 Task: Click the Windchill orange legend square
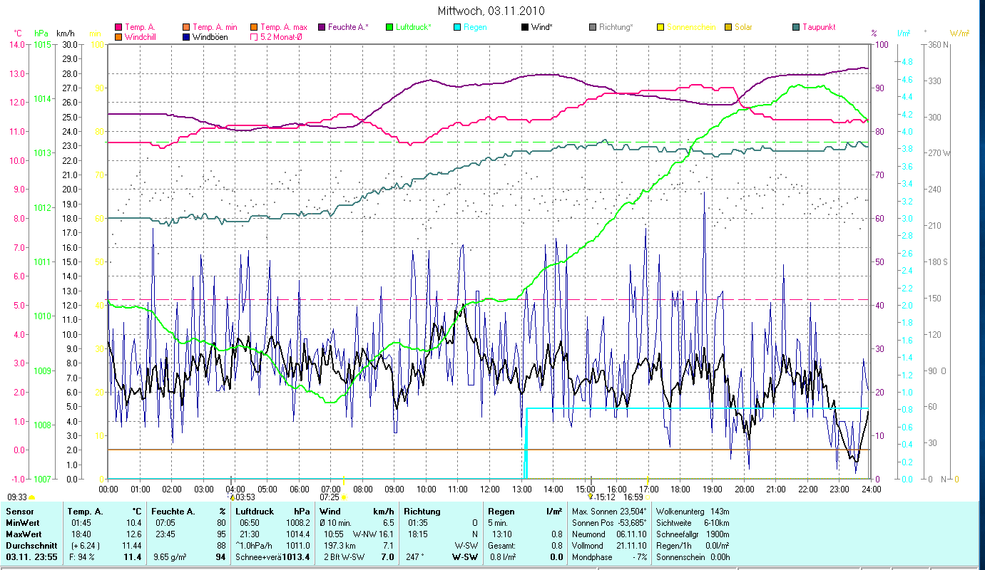pyautogui.click(x=118, y=36)
